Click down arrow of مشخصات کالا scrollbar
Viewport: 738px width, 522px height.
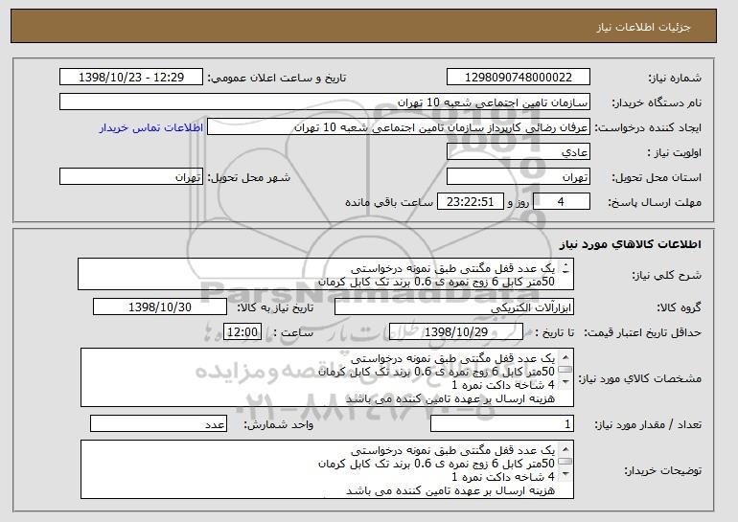click(565, 382)
